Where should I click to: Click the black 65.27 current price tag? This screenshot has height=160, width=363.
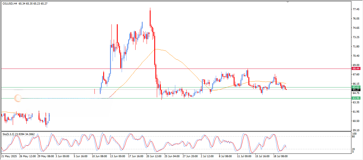[356, 89]
